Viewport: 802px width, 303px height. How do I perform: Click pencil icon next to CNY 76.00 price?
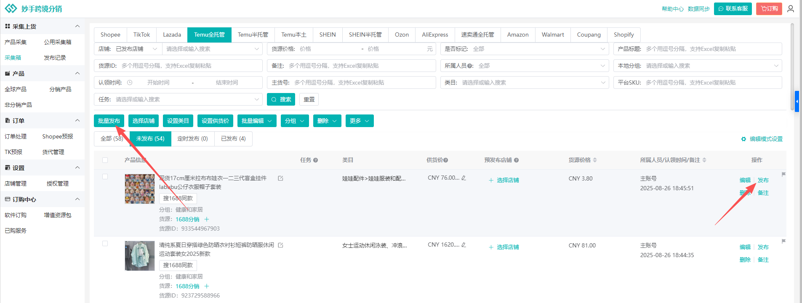point(464,178)
